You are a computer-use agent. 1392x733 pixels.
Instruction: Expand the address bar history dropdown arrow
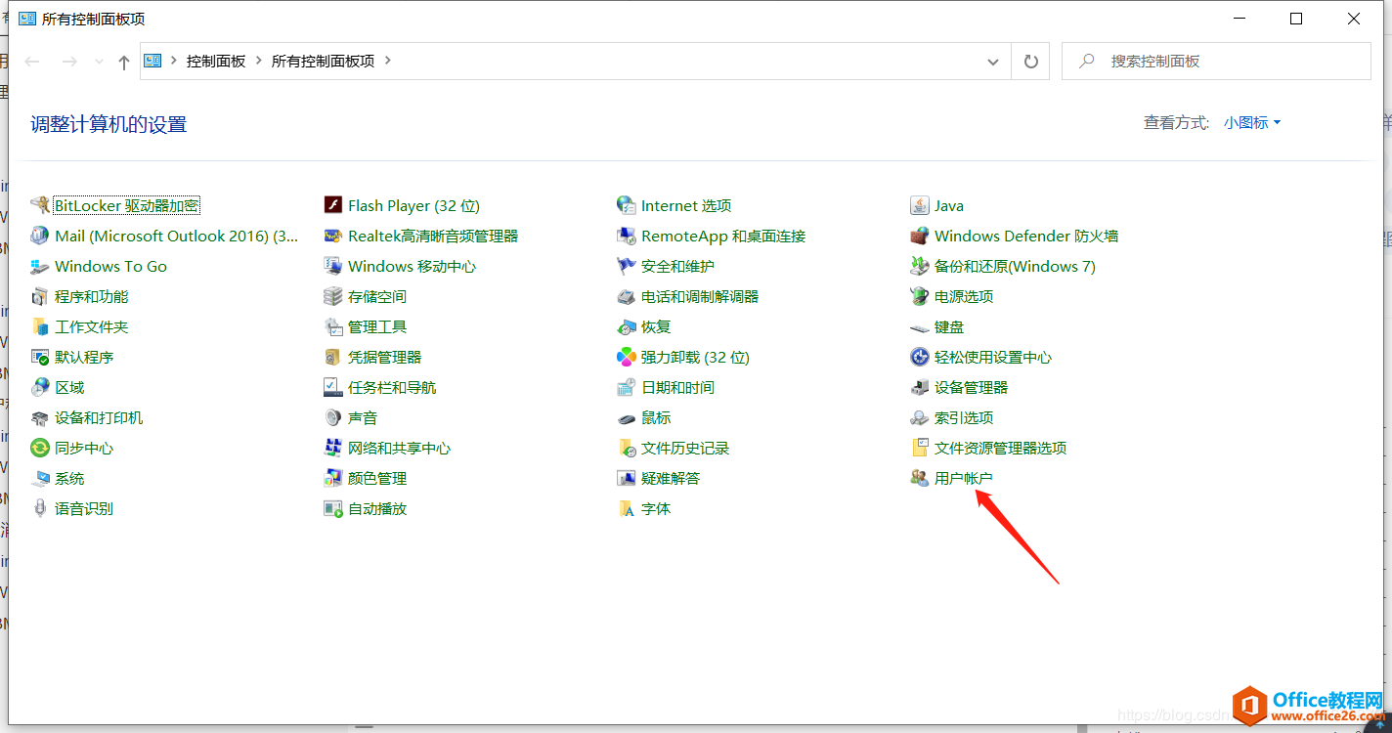coord(992,61)
